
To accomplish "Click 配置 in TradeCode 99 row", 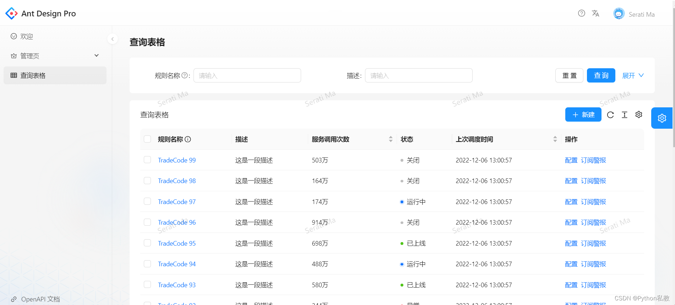I will (571, 160).
